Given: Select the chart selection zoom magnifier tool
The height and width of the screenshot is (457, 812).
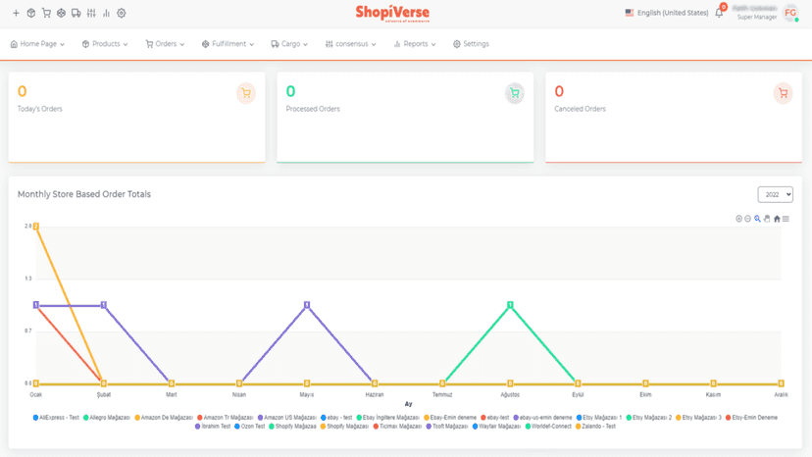Looking at the screenshot, I should 757,219.
